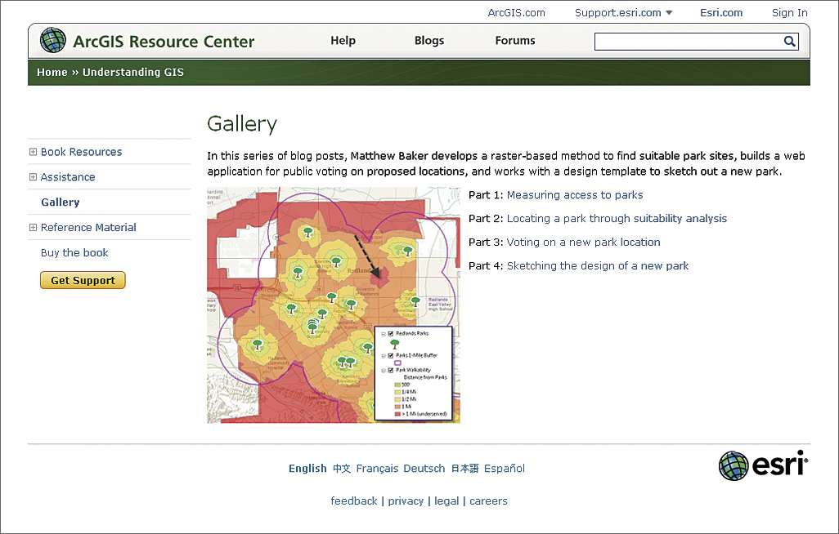Image resolution: width=839 pixels, height=534 pixels.
Task: Click the careers footer link
Action: [488, 501]
